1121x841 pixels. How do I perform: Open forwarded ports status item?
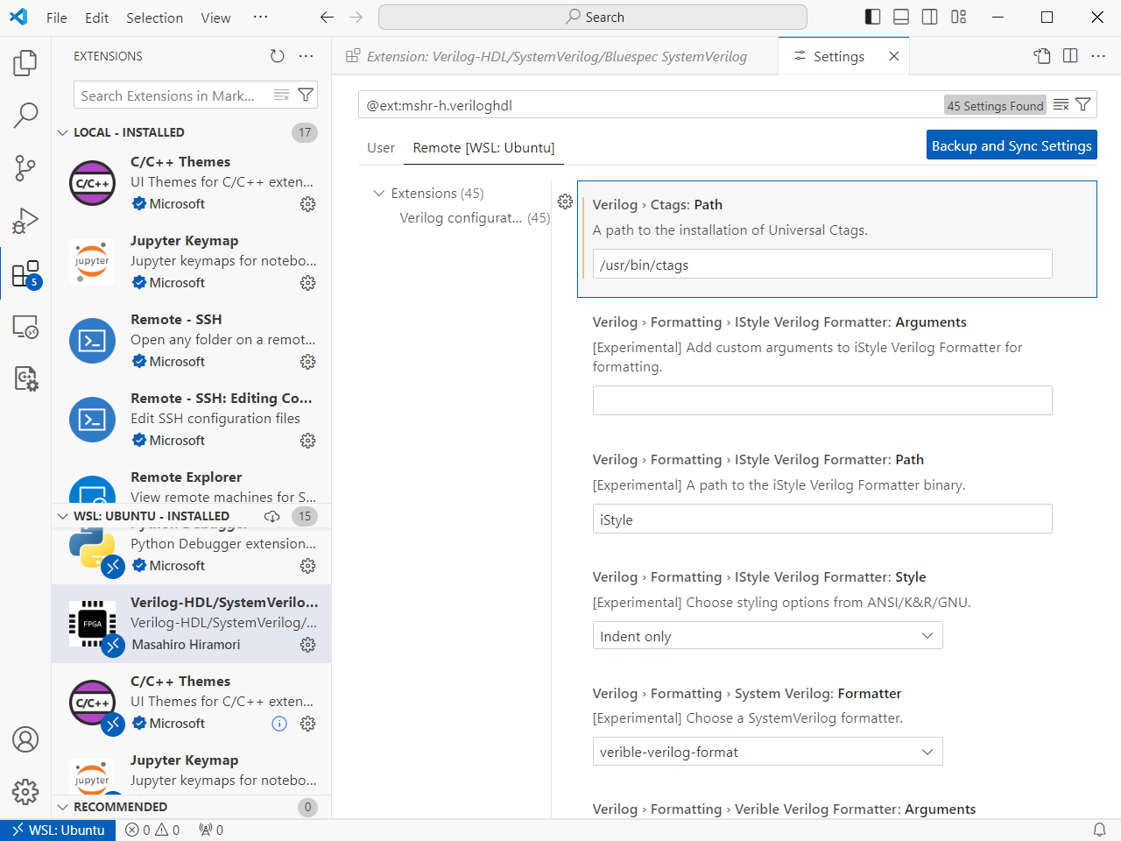tap(211, 830)
